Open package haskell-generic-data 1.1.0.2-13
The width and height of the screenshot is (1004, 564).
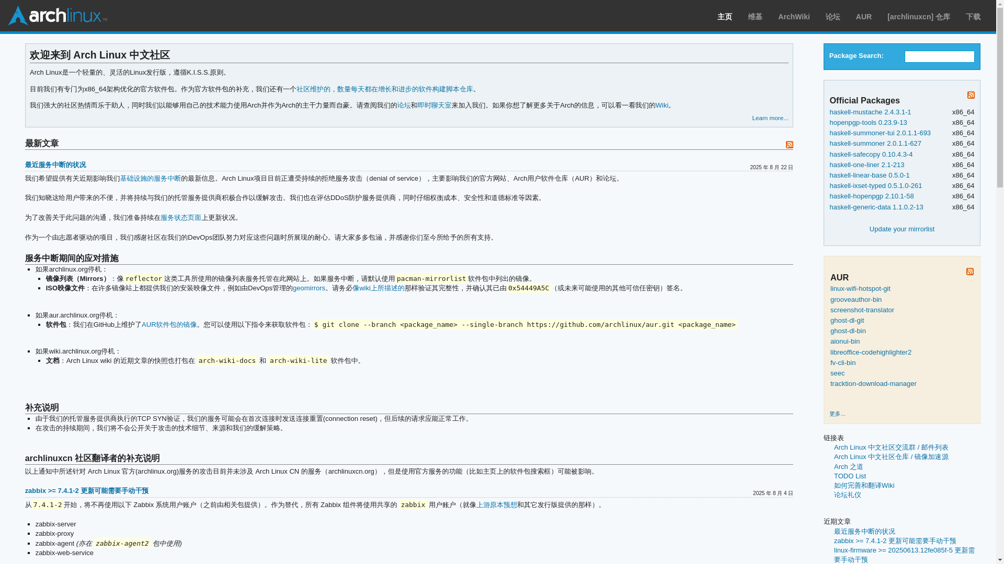pos(876,207)
